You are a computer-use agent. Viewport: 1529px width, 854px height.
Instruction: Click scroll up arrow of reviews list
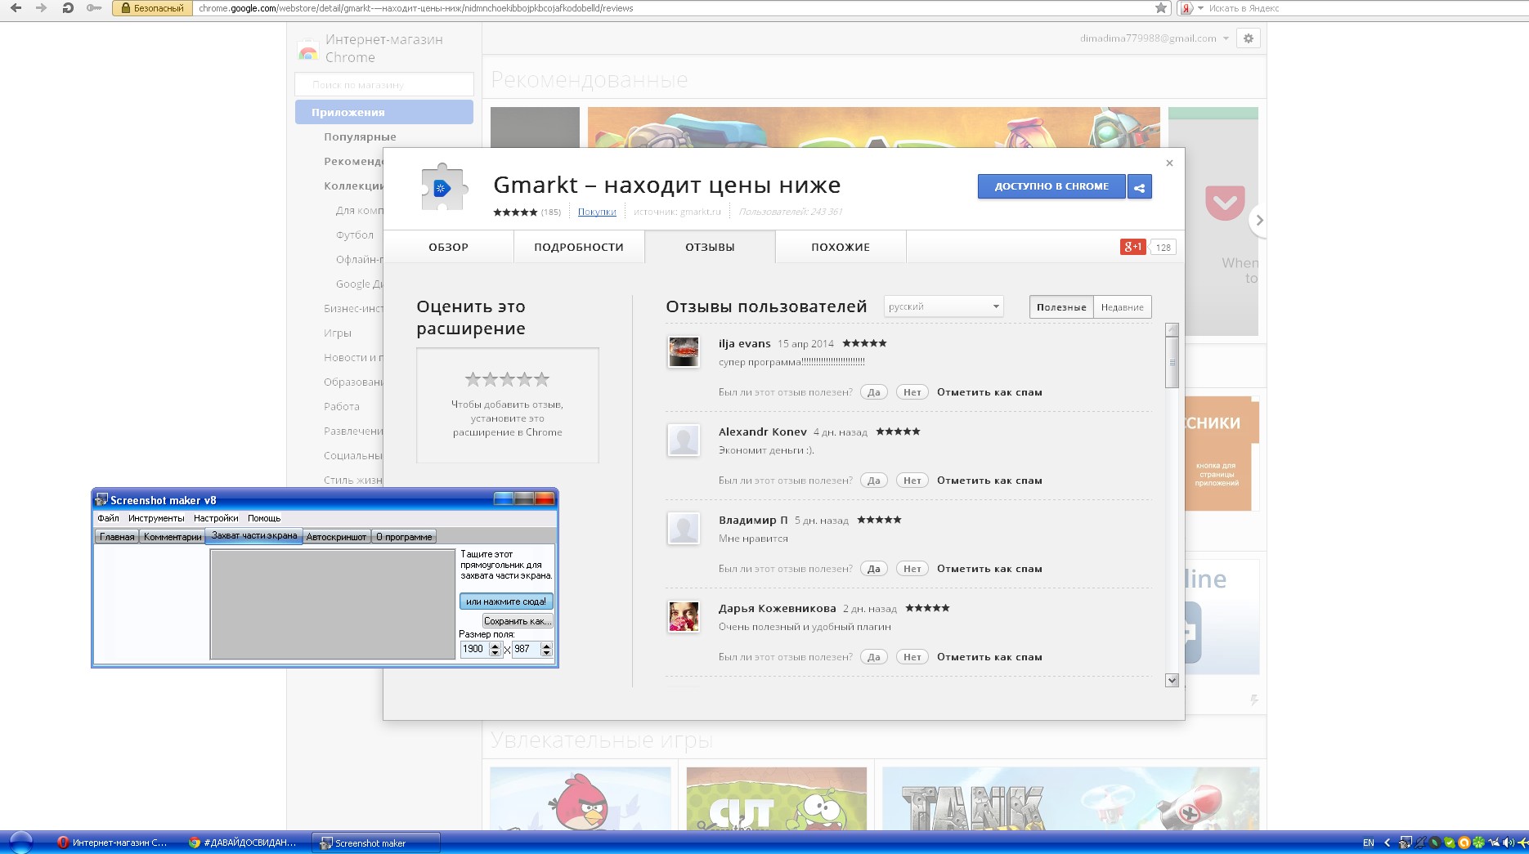pos(1172,330)
